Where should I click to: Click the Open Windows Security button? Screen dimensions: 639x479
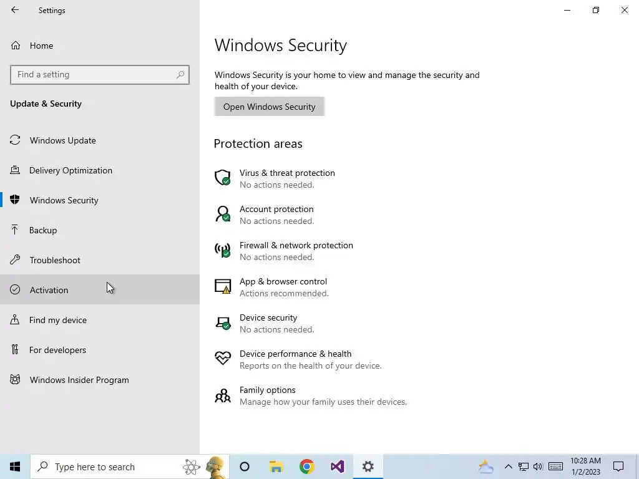pos(270,106)
